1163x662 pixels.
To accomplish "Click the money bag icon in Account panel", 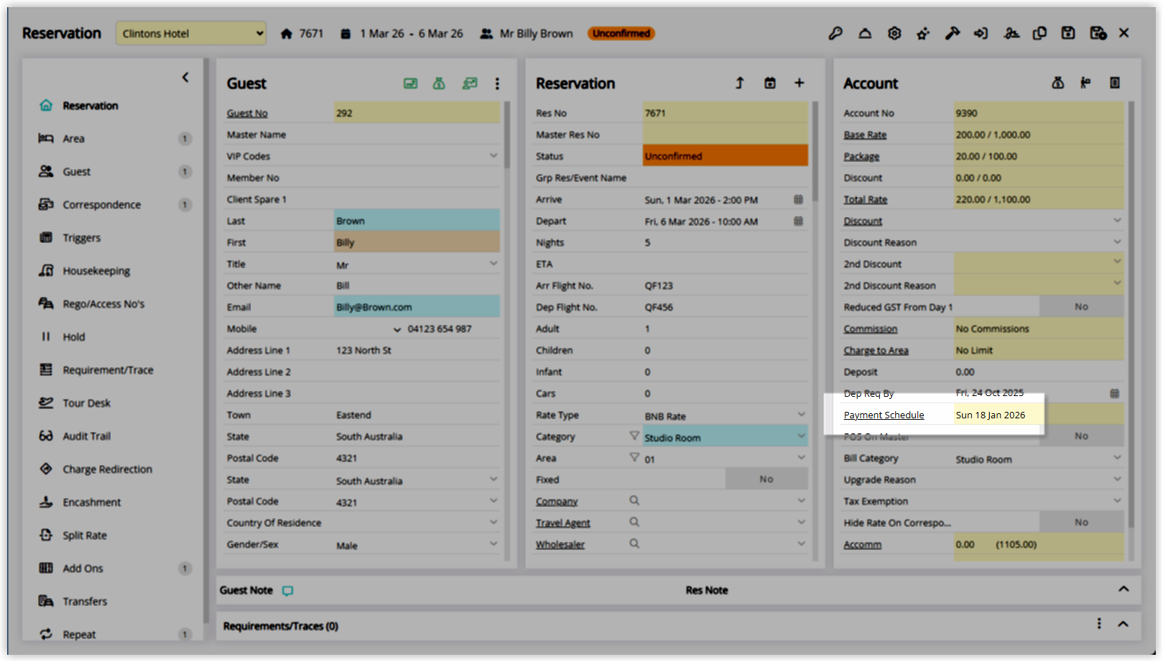I will coord(1058,83).
